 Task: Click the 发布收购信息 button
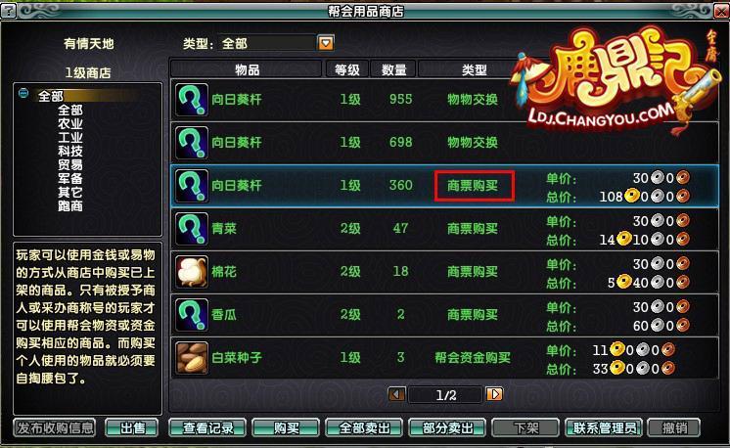click(x=55, y=428)
